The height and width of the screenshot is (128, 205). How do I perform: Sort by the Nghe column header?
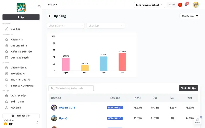138,98
